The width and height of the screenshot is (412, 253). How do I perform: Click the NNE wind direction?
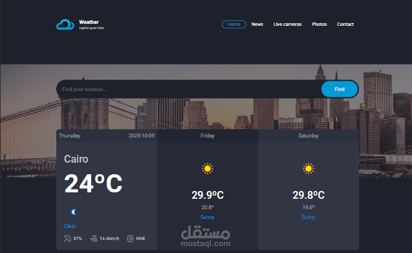tap(140, 239)
